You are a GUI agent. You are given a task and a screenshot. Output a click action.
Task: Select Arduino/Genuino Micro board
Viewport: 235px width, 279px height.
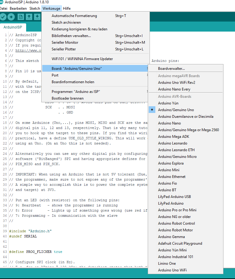(x=186, y=157)
